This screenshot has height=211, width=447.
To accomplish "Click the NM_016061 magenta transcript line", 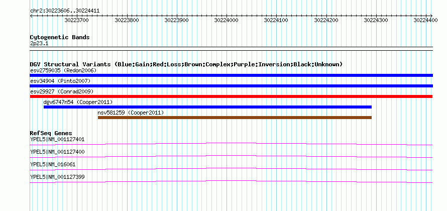I will tap(231, 169).
